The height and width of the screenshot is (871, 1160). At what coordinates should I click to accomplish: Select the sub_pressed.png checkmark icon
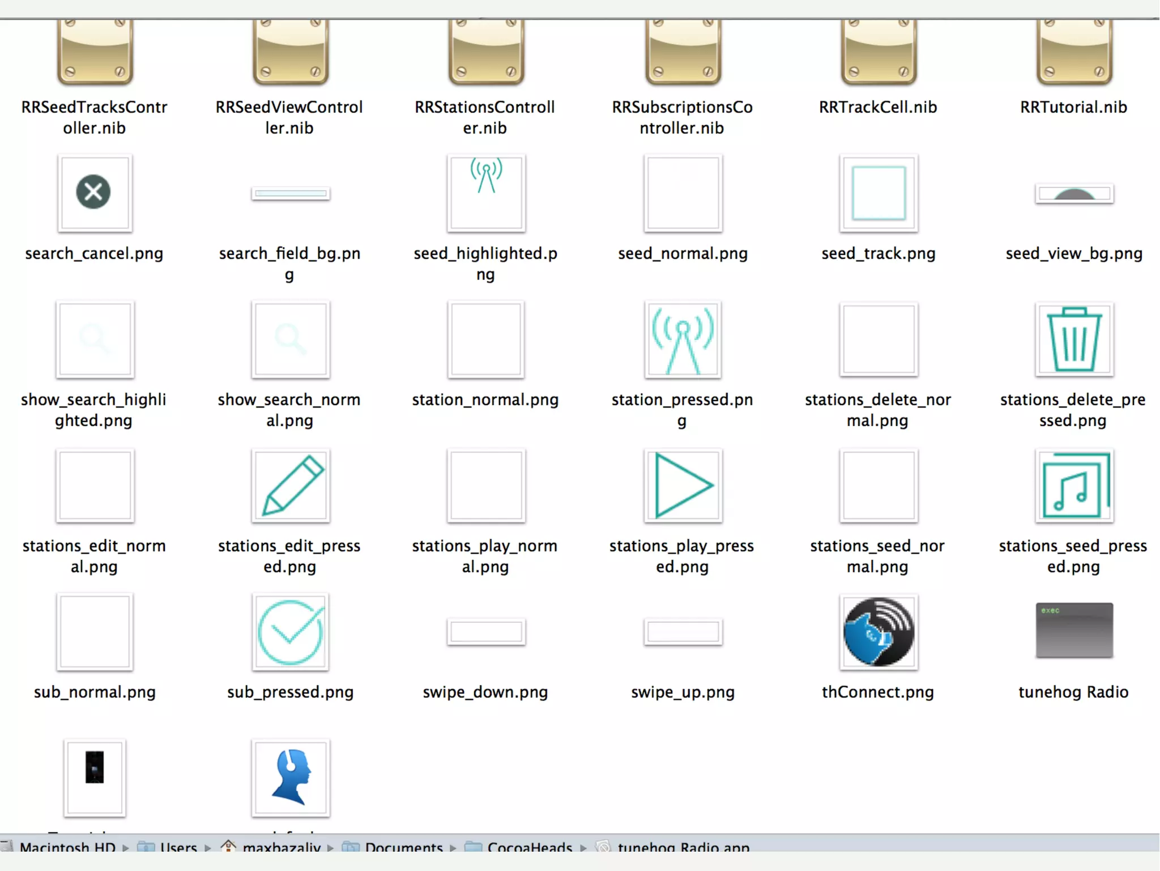click(290, 632)
